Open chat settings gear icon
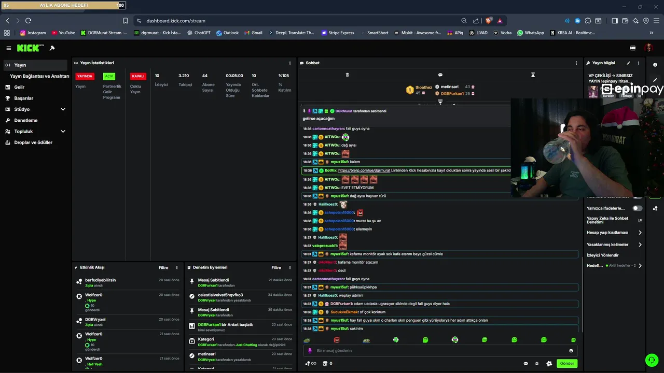 pos(537,364)
